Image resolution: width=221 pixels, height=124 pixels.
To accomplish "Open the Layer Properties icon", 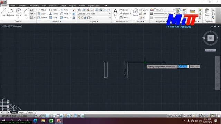I will (x=79, y=10).
